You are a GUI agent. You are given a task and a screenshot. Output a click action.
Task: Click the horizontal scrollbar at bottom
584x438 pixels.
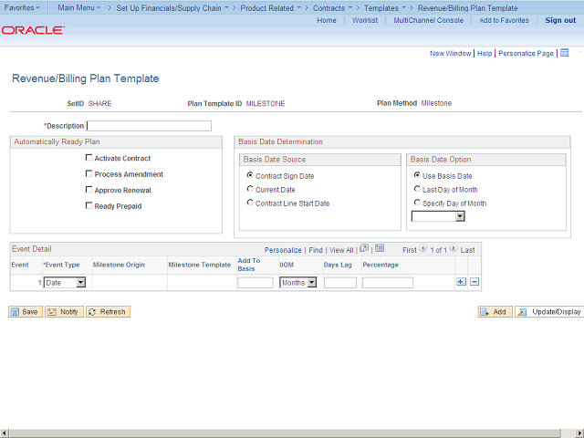pos(285,433)
